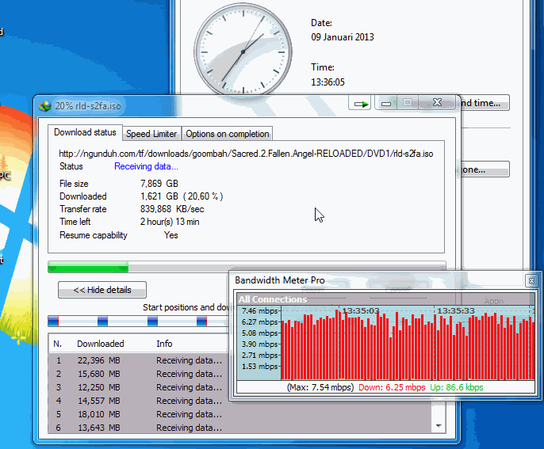
Task: Select connection row 1 with 22,396 MB
Action: [x=139, y=360]
